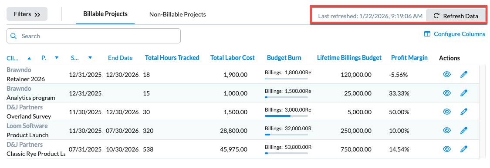Image resolution: width=490 pixels, height=168 pixels.
Task: Click the refresh arrow icon
Action: pos(437,16)
